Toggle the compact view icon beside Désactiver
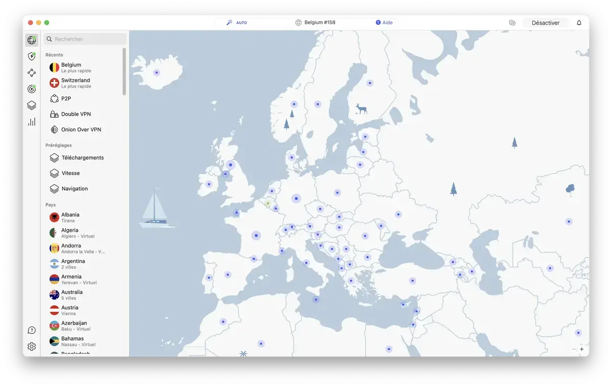Viewport: 612px width, 386px height. [x=512, y=22]
